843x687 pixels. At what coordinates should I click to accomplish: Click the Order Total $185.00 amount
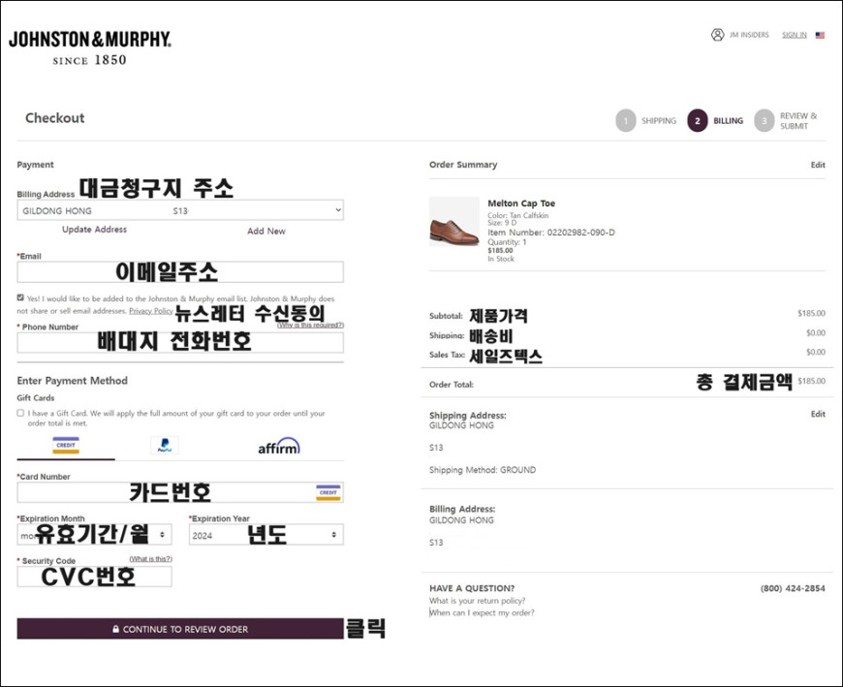[811, 381]
